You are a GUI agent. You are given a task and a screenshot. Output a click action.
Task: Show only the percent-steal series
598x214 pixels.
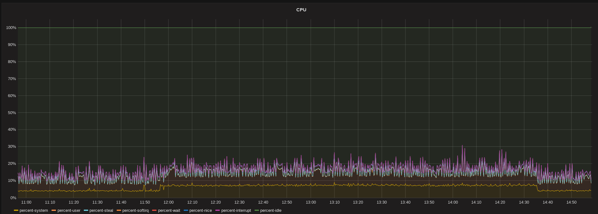point(101,211)
